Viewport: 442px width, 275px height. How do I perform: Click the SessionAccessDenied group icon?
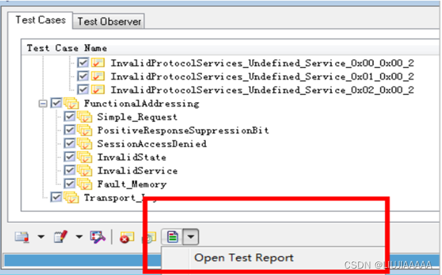pos(84,144)
